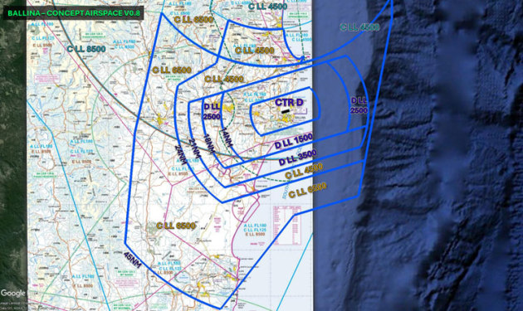The width and height of the screenshot is (523, 311).
Task: Click the '18NM' range arc label
Action: [209, 144]
